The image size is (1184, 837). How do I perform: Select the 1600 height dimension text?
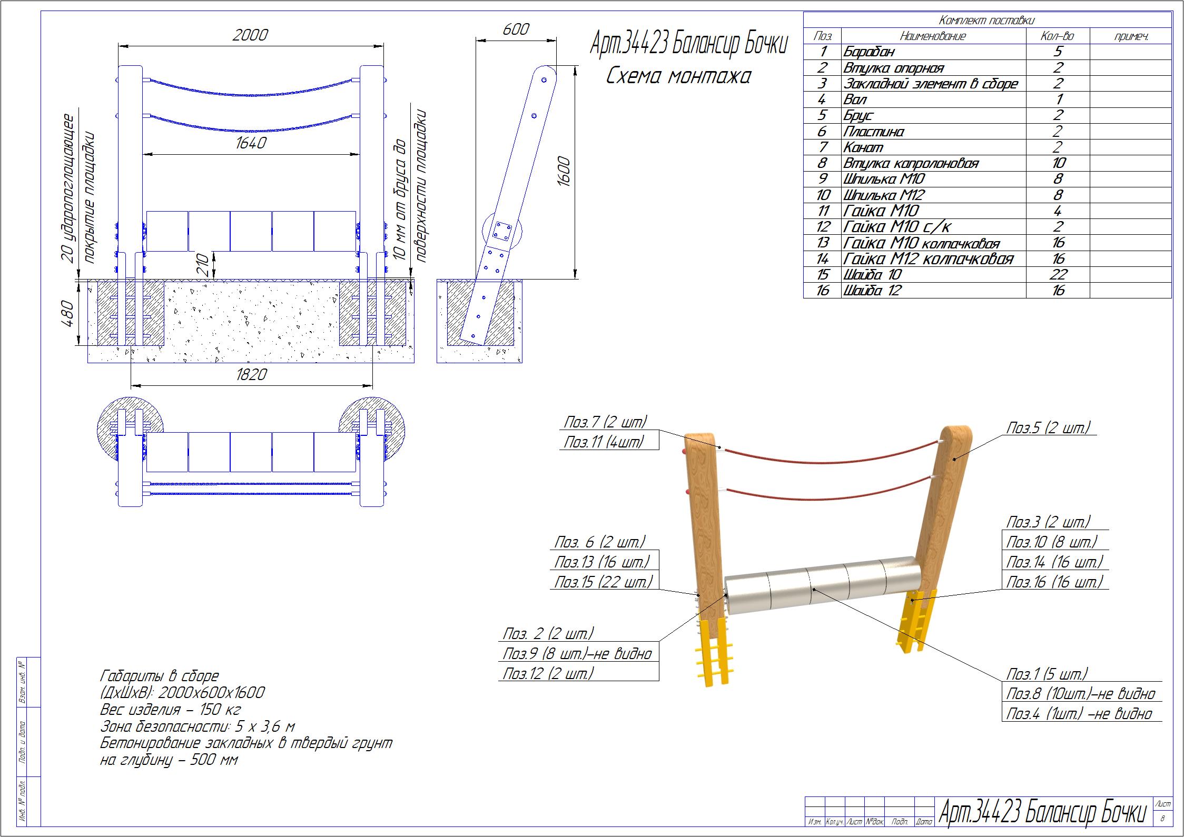564,171
